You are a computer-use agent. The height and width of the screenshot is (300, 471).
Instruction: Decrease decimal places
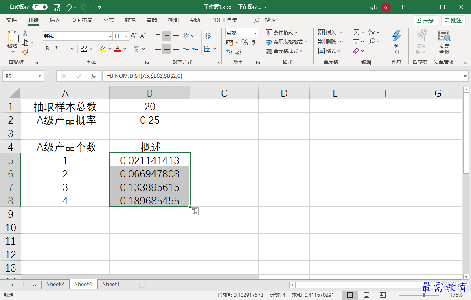coord(239,52)
